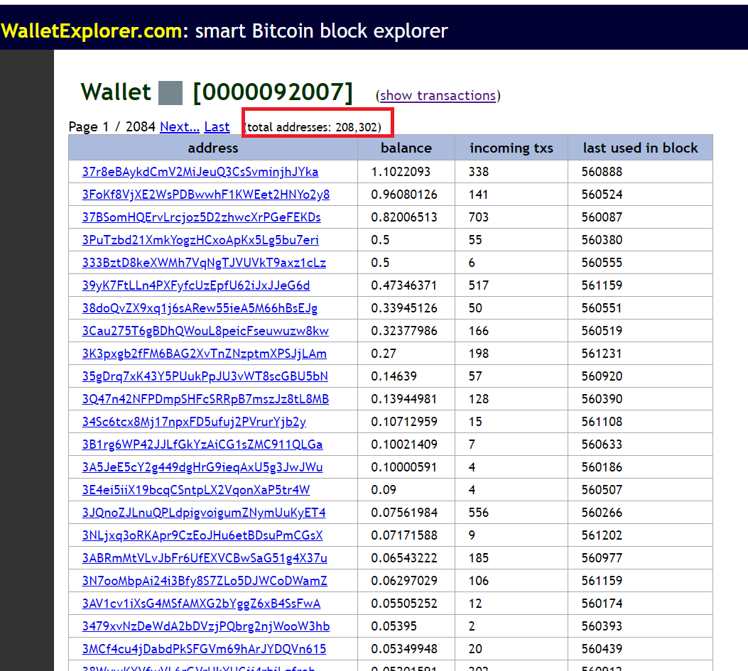This screenshot has width=748, height=671.
Task: Open address 3K3pxgb2fFM6BAG2XvTnZNzptmXPSJjLAm
Action: point(205,354)
